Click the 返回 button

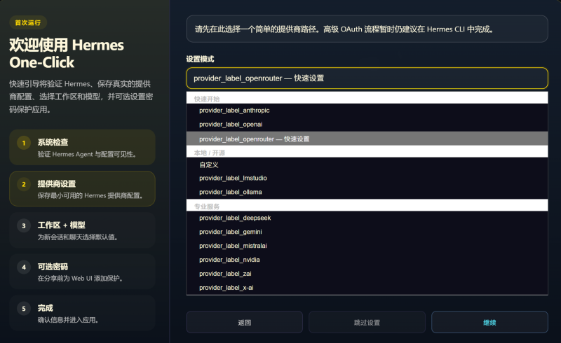244,322
